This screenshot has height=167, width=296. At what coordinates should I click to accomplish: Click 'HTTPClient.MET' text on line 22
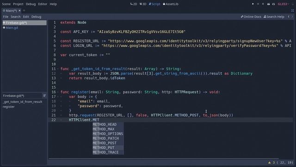[84, 120]
